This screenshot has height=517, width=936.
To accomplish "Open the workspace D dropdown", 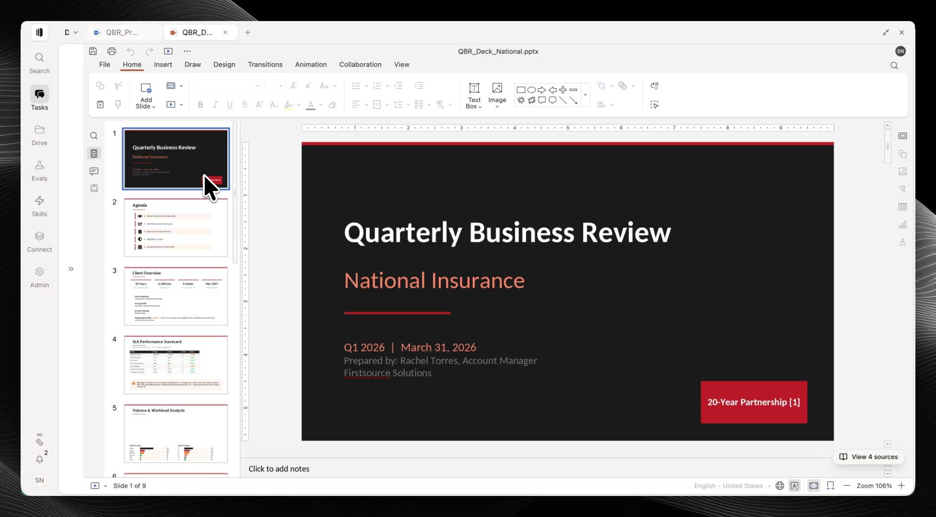I will pyautogui.click(x=71, y=33).
